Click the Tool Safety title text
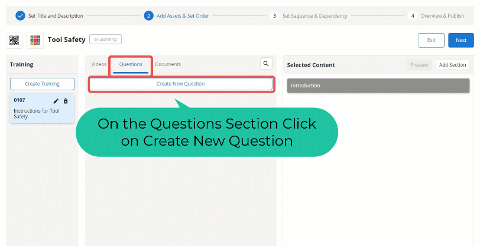 [x=66, y=40]
